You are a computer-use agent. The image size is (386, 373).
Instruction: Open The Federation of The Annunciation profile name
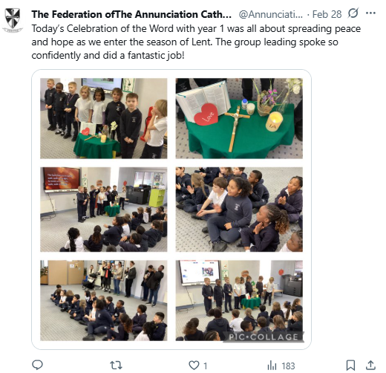click(x=131, y=14)
